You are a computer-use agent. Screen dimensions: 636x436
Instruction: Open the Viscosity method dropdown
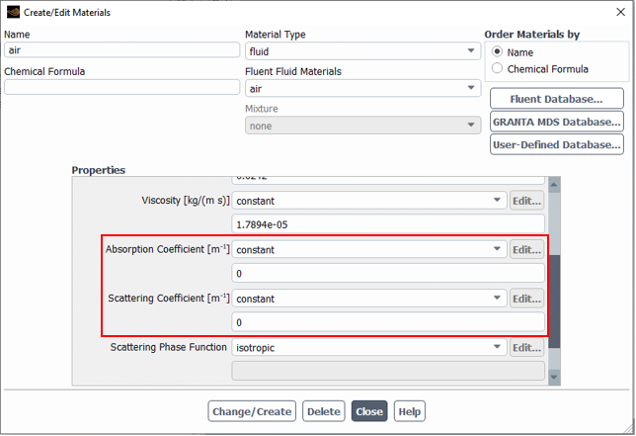click(368, 201)
